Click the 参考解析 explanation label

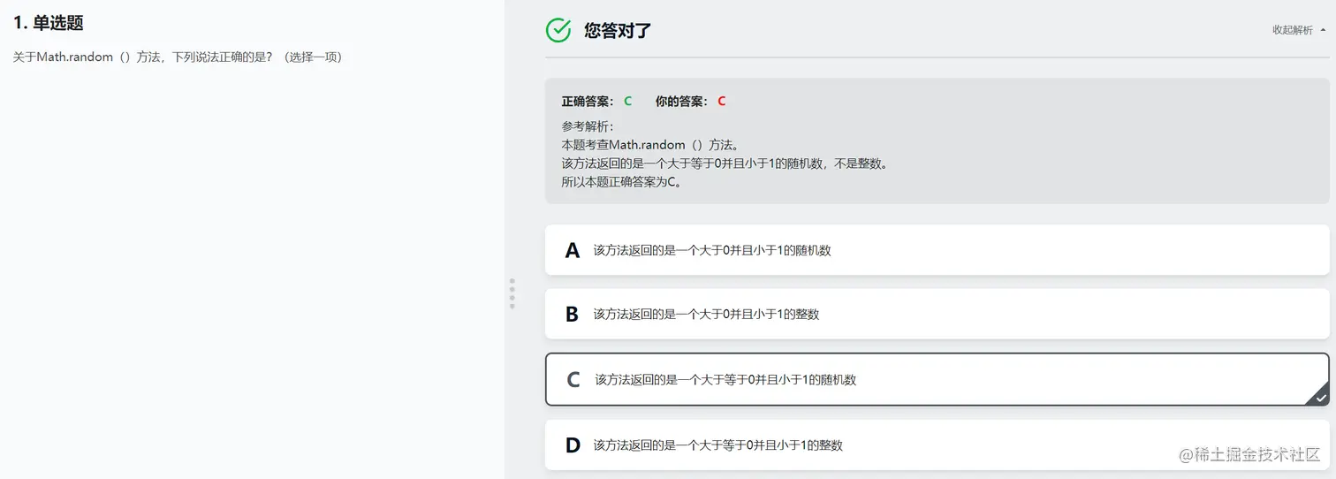587,125
